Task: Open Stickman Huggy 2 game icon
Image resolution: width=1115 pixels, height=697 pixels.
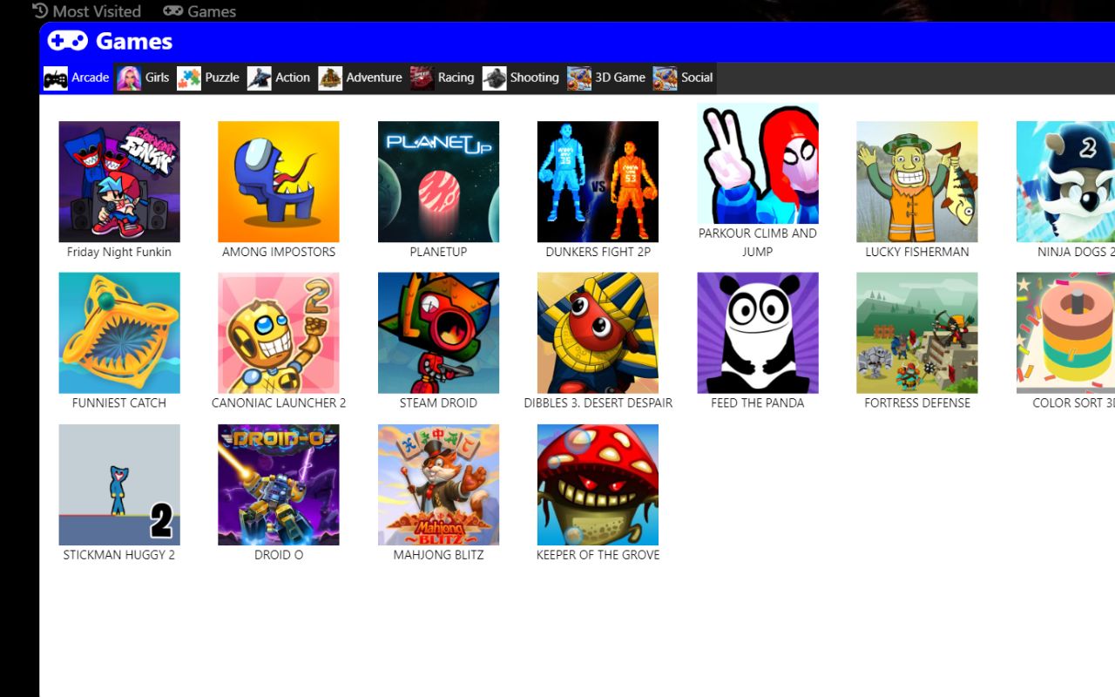Action: pyautogui.click(x=119, y=484)
